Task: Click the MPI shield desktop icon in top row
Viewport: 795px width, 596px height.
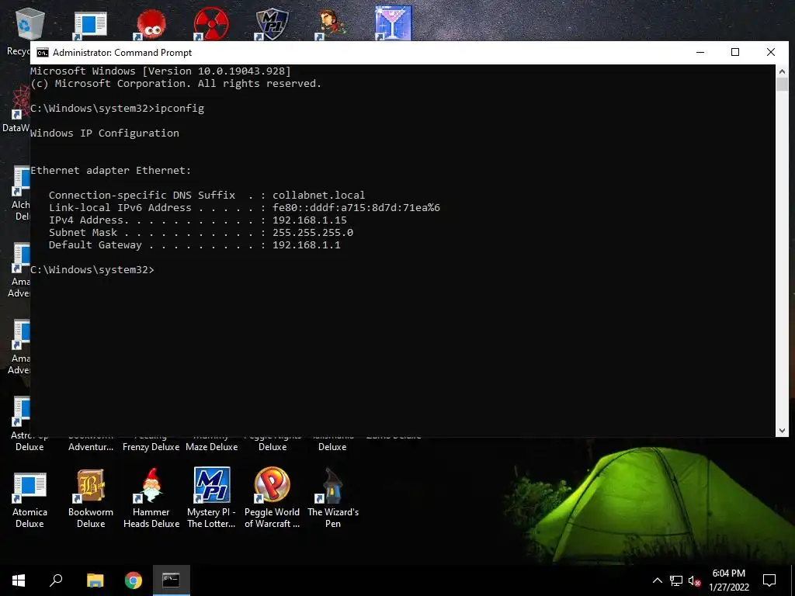Action: pyautogui.click(x=272, y=24)
